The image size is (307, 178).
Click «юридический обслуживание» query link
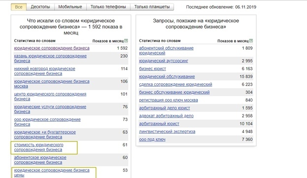point(167,76)
